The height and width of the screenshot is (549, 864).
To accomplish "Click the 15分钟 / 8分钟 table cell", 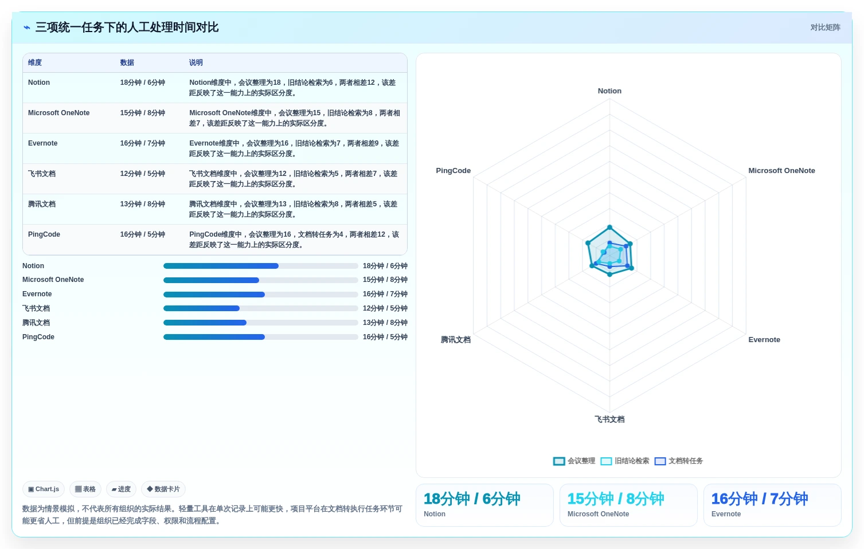I will click(x=143, y=113).
